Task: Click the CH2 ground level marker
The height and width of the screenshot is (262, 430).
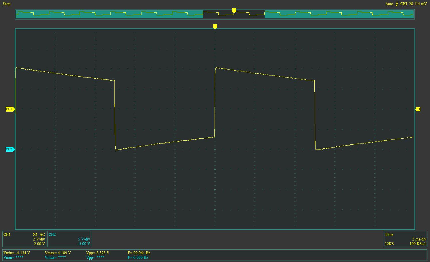Action: (10, 149)
